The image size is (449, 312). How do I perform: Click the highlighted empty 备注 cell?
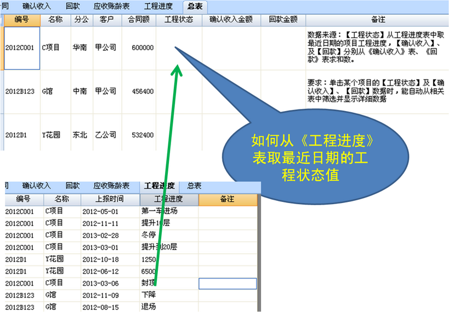point(228,284)
